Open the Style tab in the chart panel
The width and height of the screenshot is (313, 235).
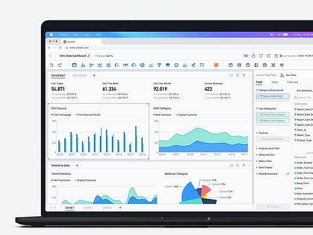point(274,82)
